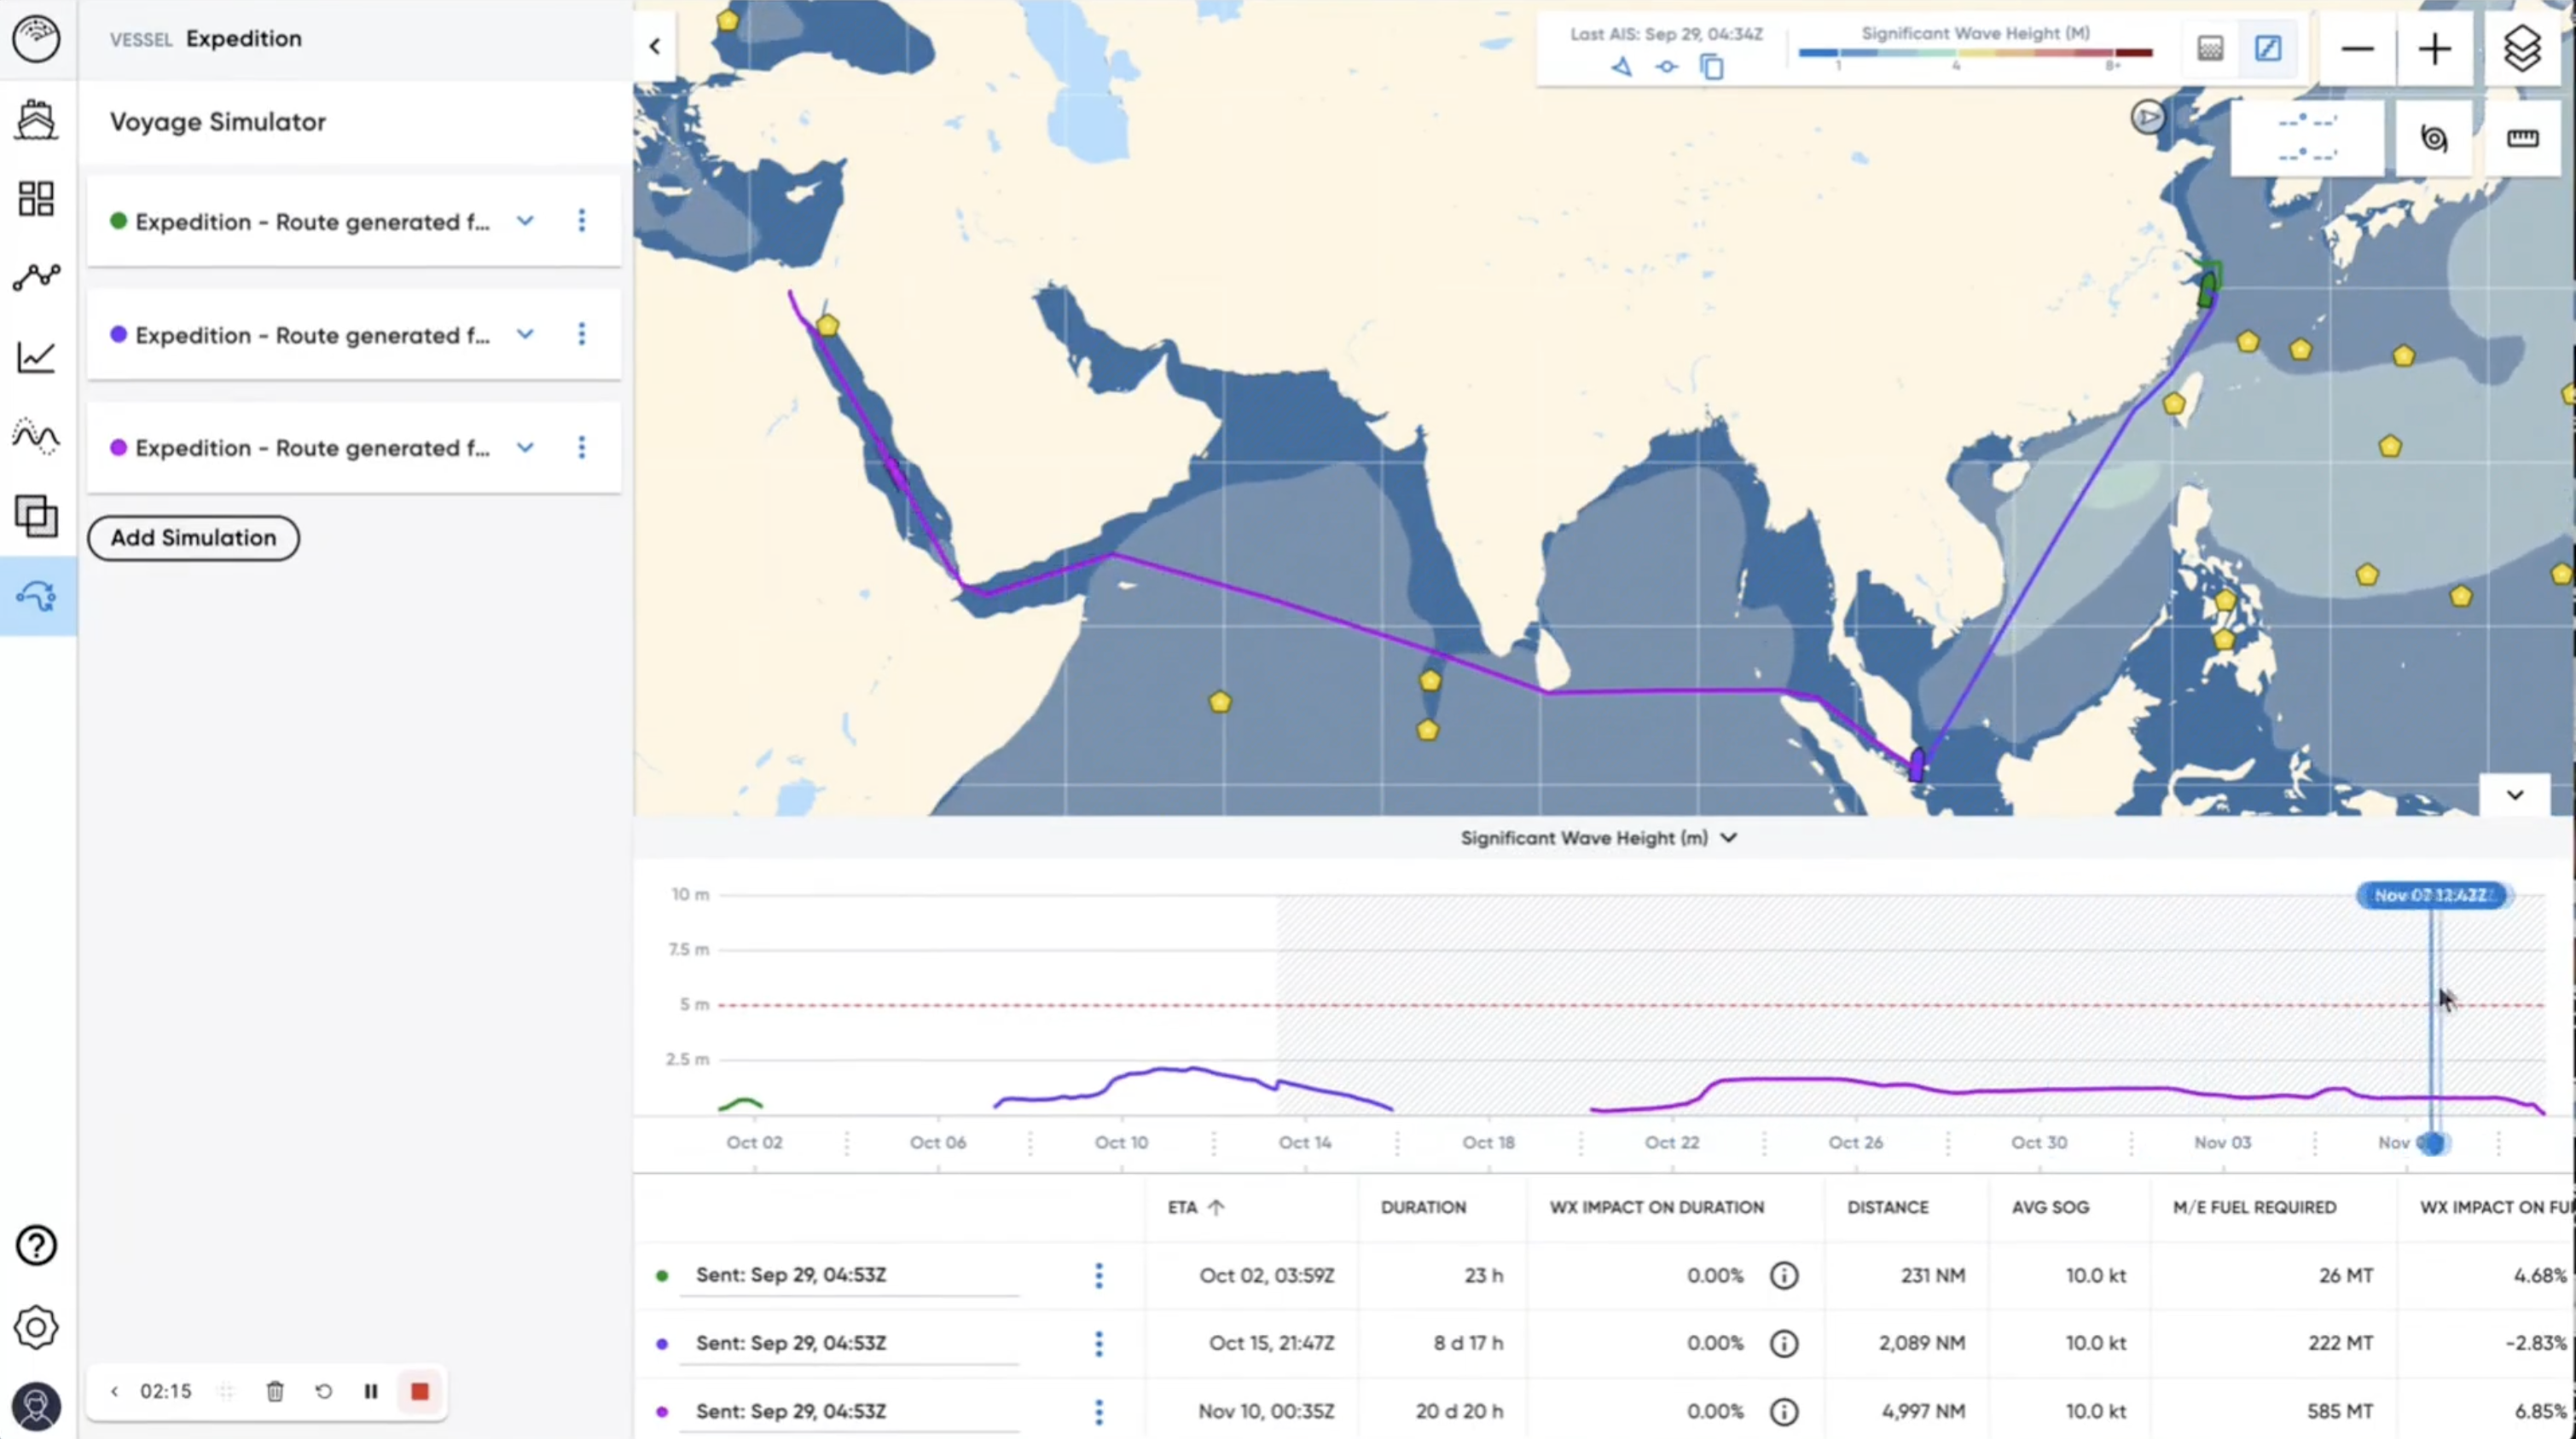Stop the recording with red square button
The image size is (2576, 1439).
(x=420, y=1391)
